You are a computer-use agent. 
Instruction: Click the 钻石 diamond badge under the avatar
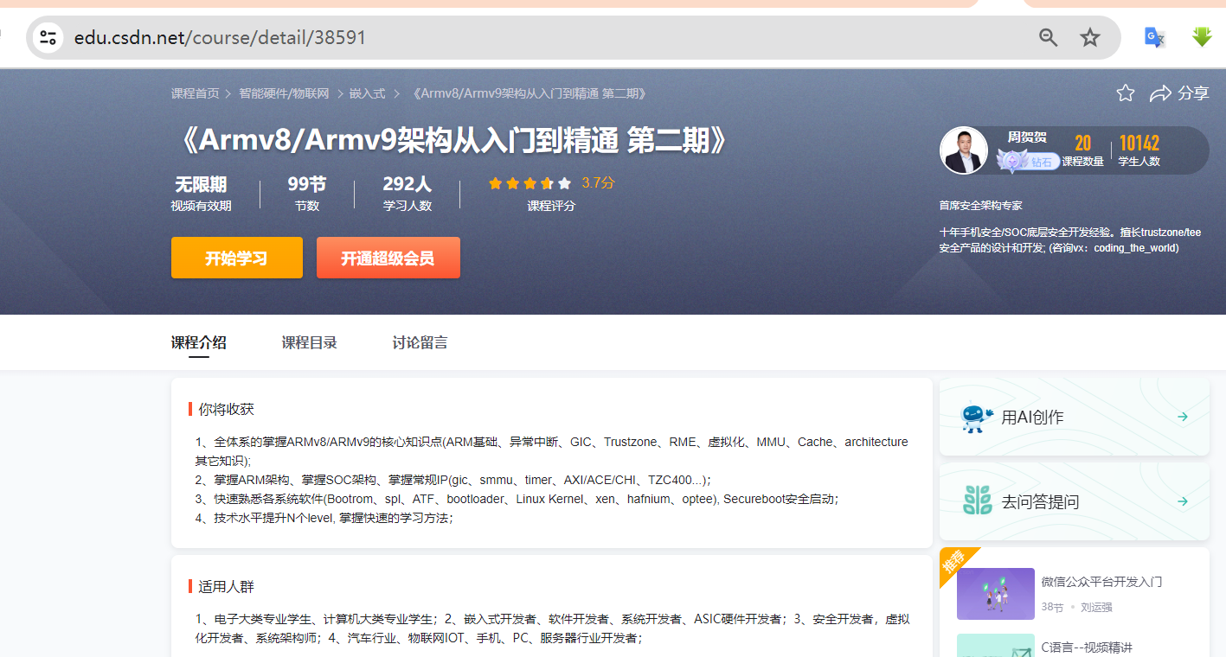1029,163
